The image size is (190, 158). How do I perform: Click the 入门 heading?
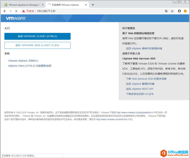point(7,28)
